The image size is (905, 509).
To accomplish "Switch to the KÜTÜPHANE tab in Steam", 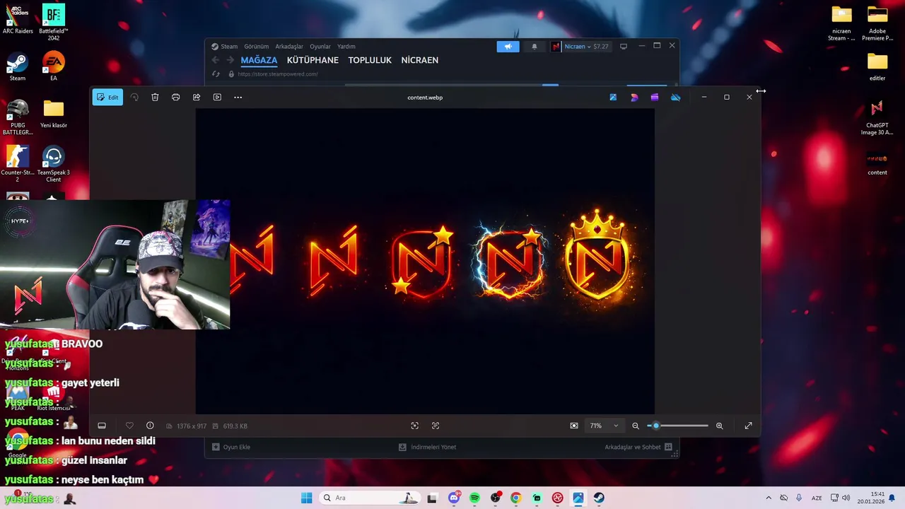I will [313, 60].
